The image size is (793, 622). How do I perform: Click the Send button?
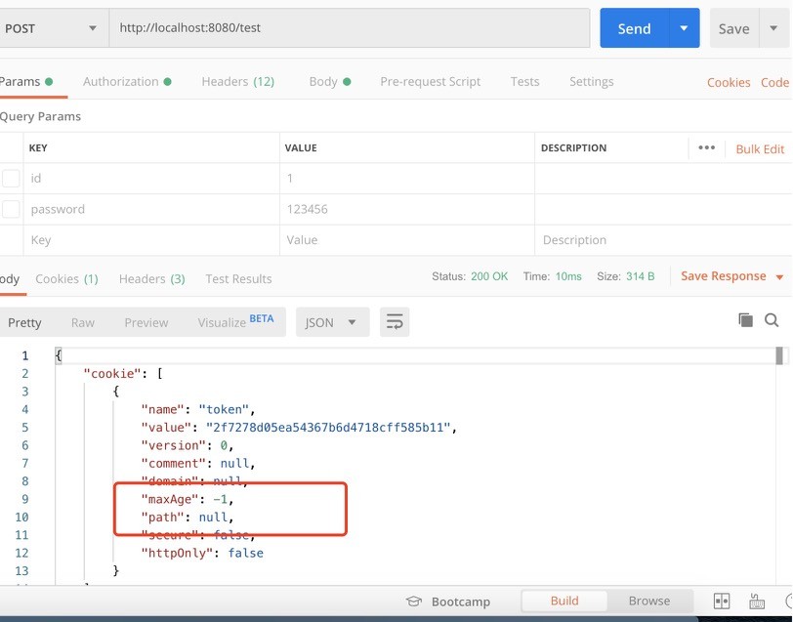point(634,28)
